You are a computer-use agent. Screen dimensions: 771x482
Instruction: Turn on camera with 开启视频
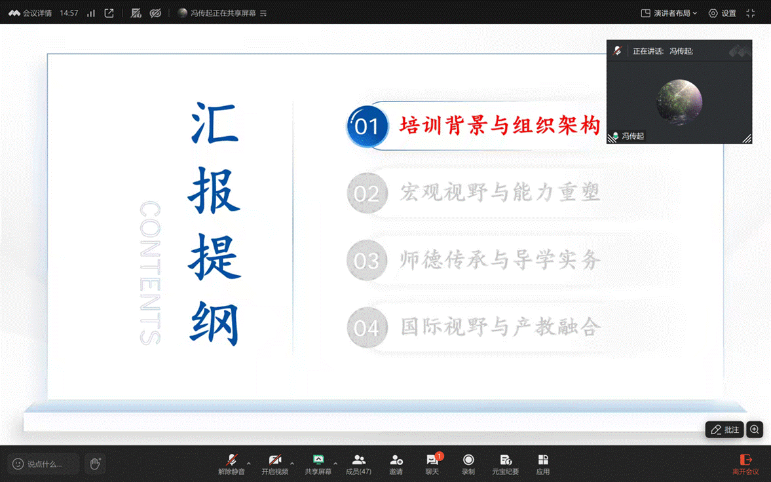tap(275, 464)
